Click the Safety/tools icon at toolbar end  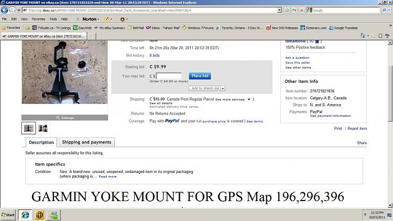[387, 36]
